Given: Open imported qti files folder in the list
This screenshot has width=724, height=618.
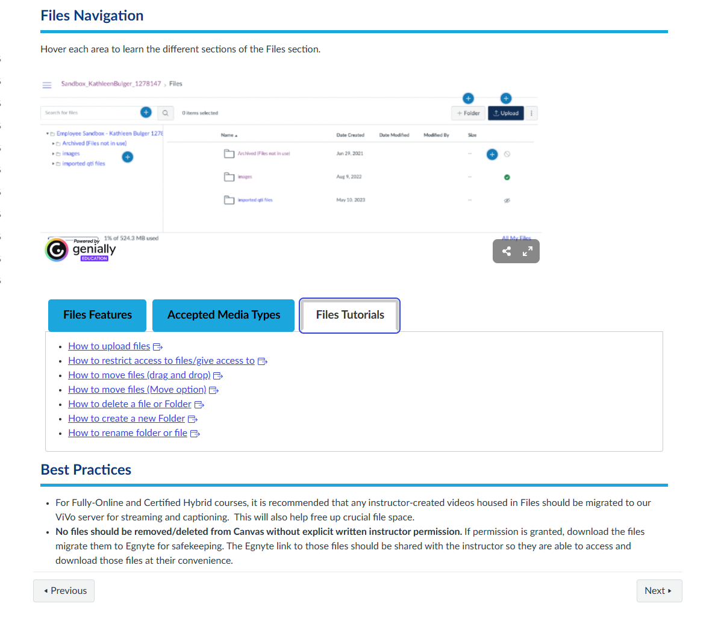Looking at the screenshot, I should pyautogui.click(x=255, y=200).
